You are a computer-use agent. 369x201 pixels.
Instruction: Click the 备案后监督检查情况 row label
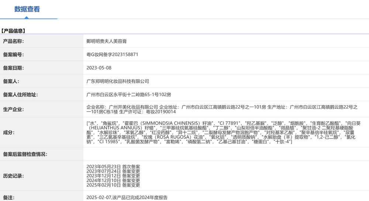tap(25, 154)
